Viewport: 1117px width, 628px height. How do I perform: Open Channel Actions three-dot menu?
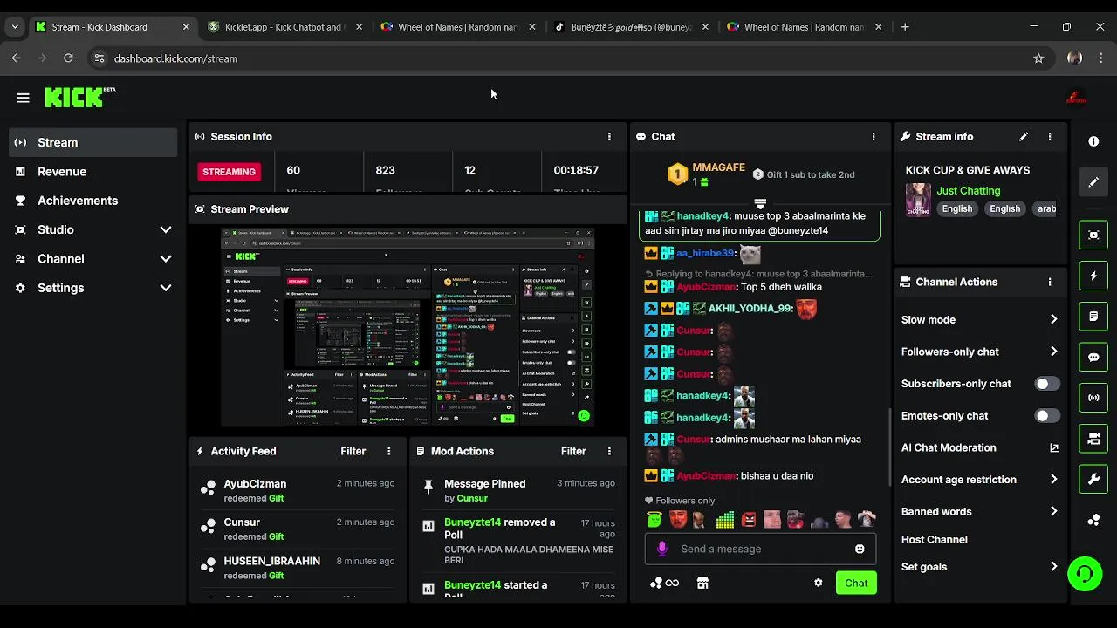pos(1050,282)
